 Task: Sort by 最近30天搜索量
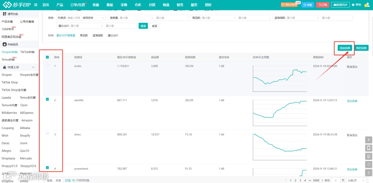point(66,35)
